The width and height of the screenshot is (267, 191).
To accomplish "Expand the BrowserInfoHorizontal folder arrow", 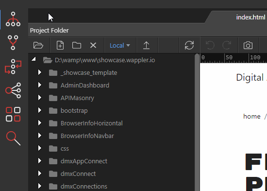I will coord(40,123).
